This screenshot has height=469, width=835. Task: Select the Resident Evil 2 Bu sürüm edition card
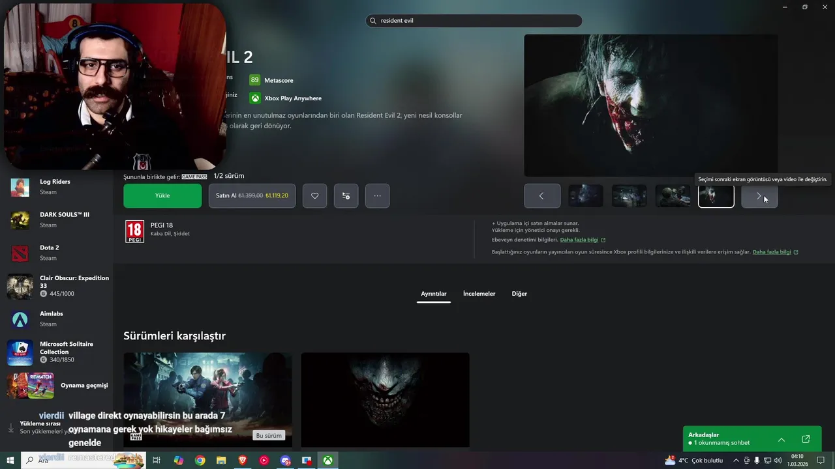(x=207, y=400)
